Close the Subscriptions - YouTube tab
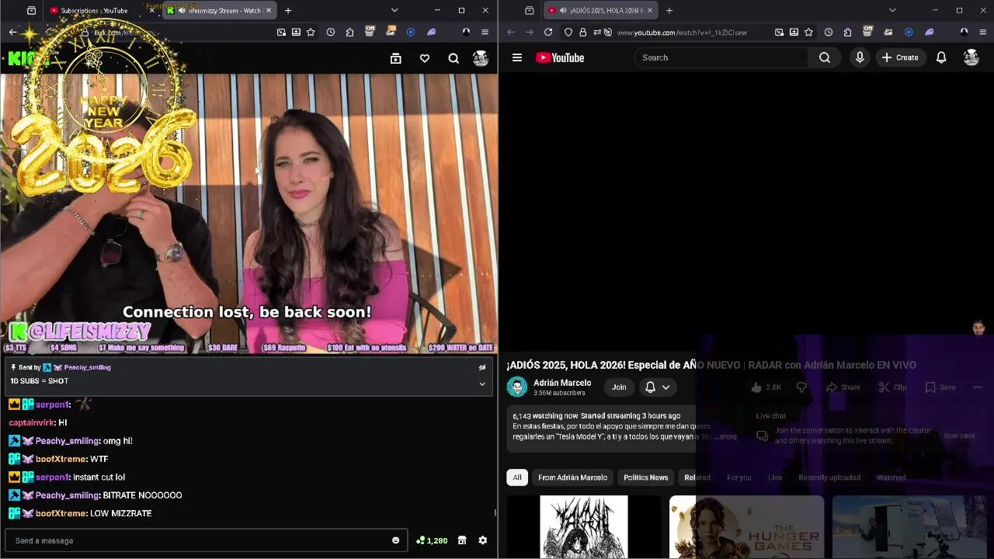 pos(151,11)
